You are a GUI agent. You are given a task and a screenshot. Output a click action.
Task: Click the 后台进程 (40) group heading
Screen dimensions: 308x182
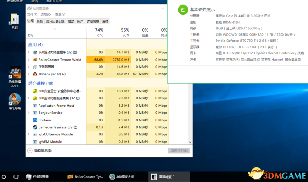click(x=41, y=84)
